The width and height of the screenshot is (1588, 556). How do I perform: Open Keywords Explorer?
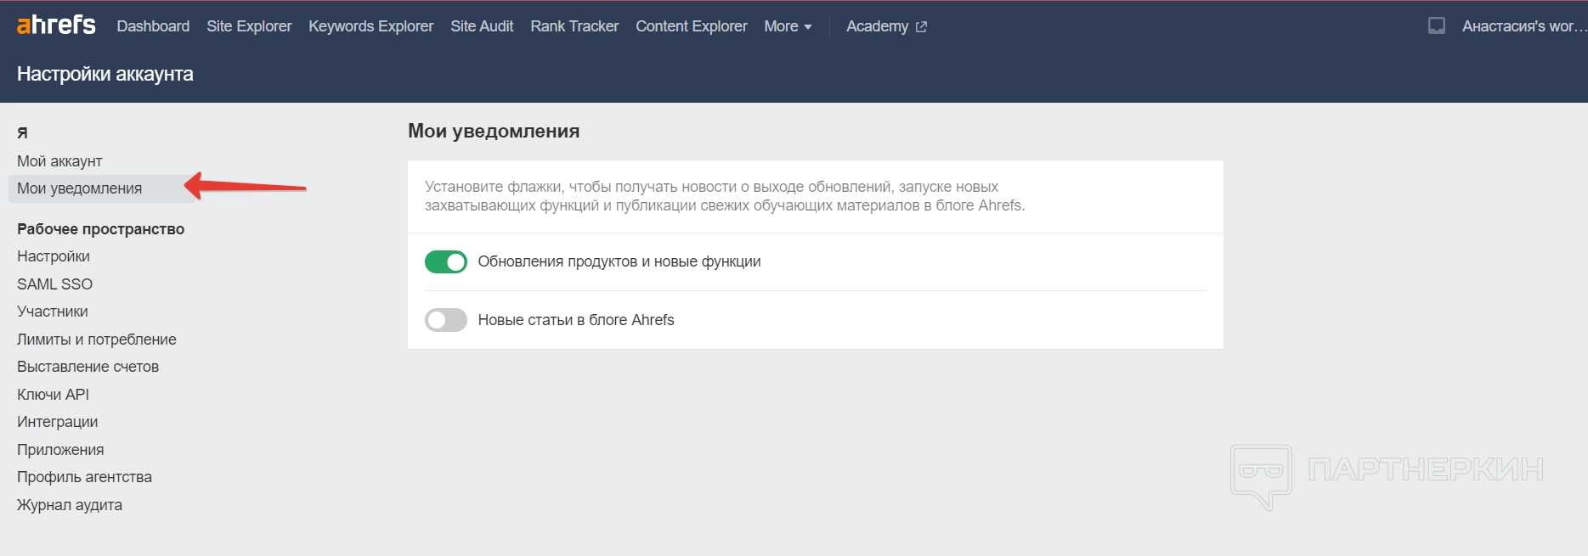[370, 26]
